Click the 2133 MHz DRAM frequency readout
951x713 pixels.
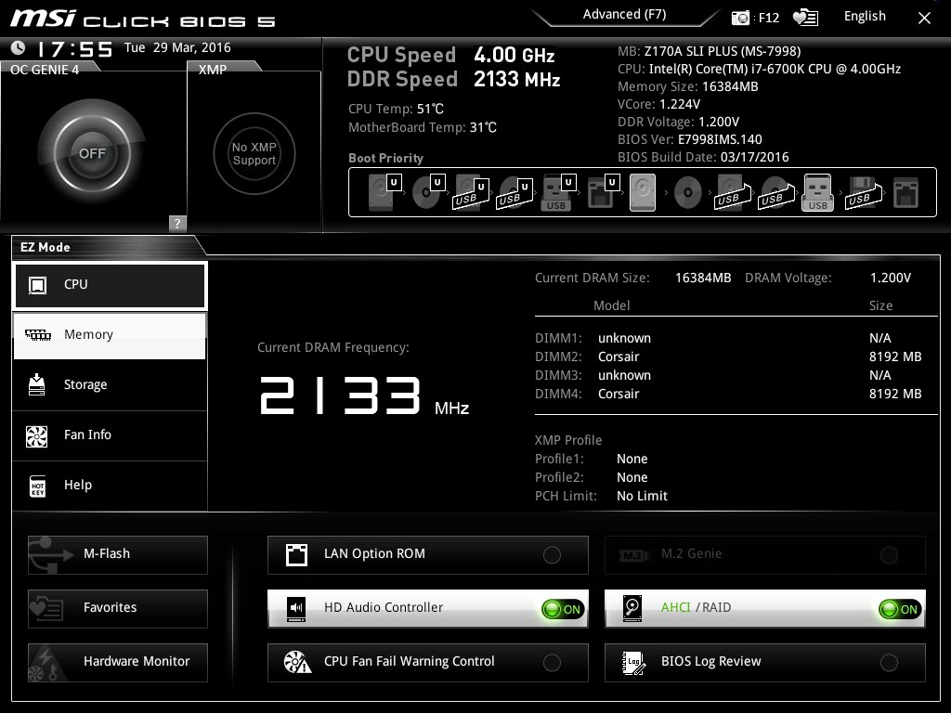click(364, 396)
